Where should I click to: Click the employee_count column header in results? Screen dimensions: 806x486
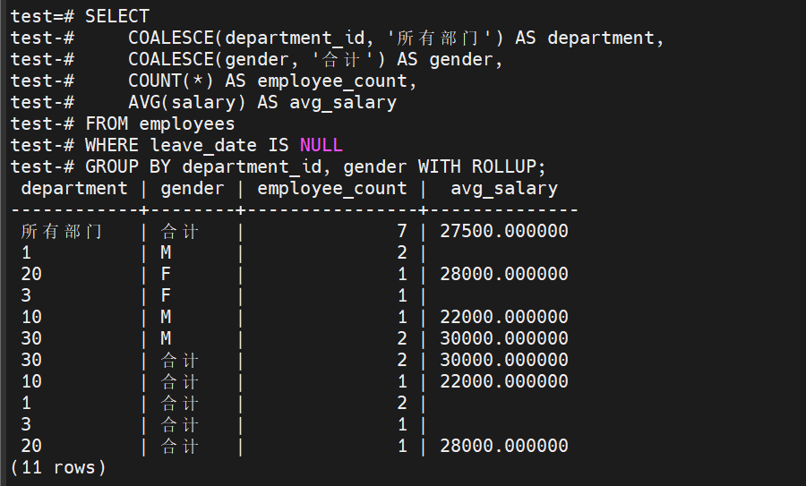(331, 188)
